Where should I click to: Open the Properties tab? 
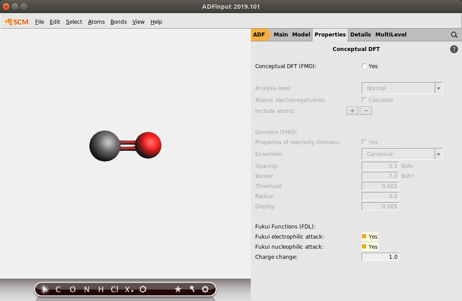330,35
